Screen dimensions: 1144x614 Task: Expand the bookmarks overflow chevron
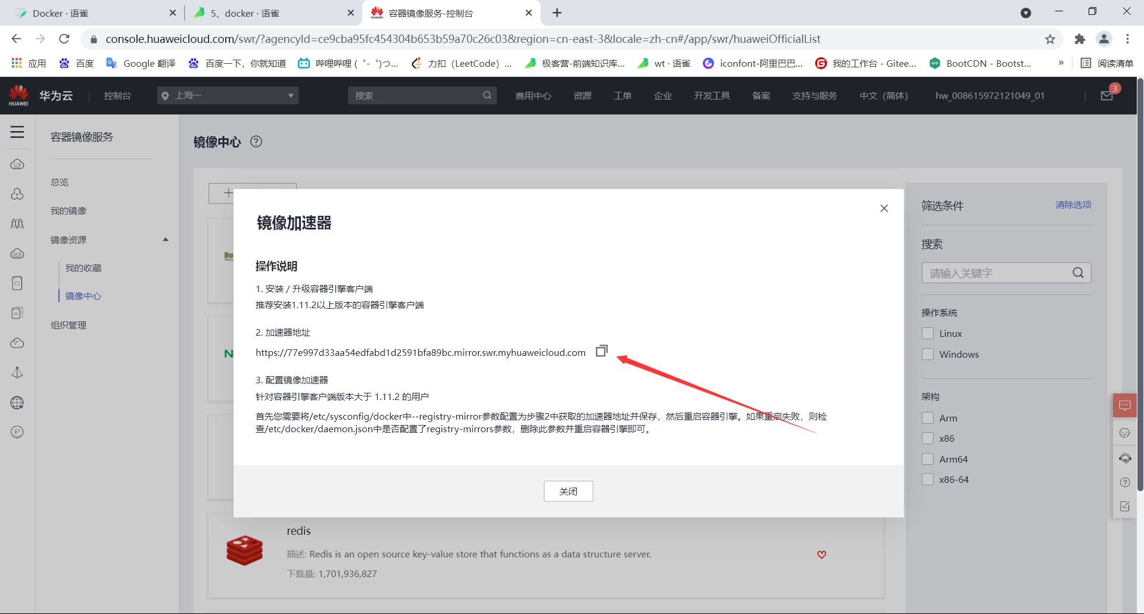[x=1061, y=63]
